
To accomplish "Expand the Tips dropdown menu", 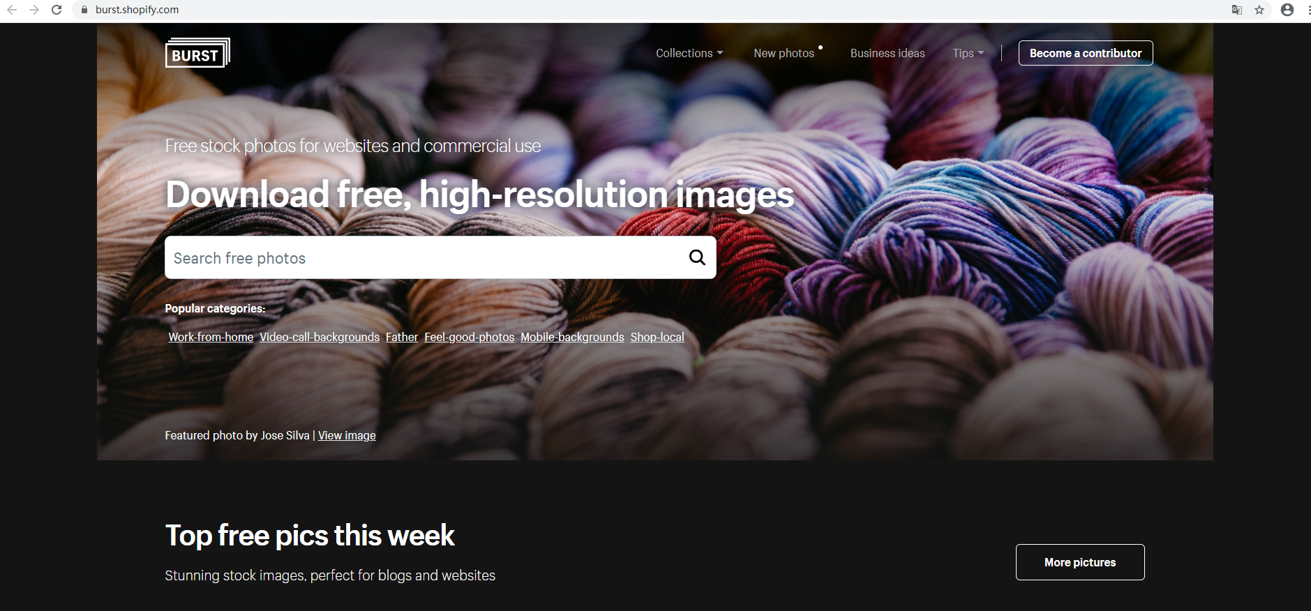I will (x=968, y=53).
